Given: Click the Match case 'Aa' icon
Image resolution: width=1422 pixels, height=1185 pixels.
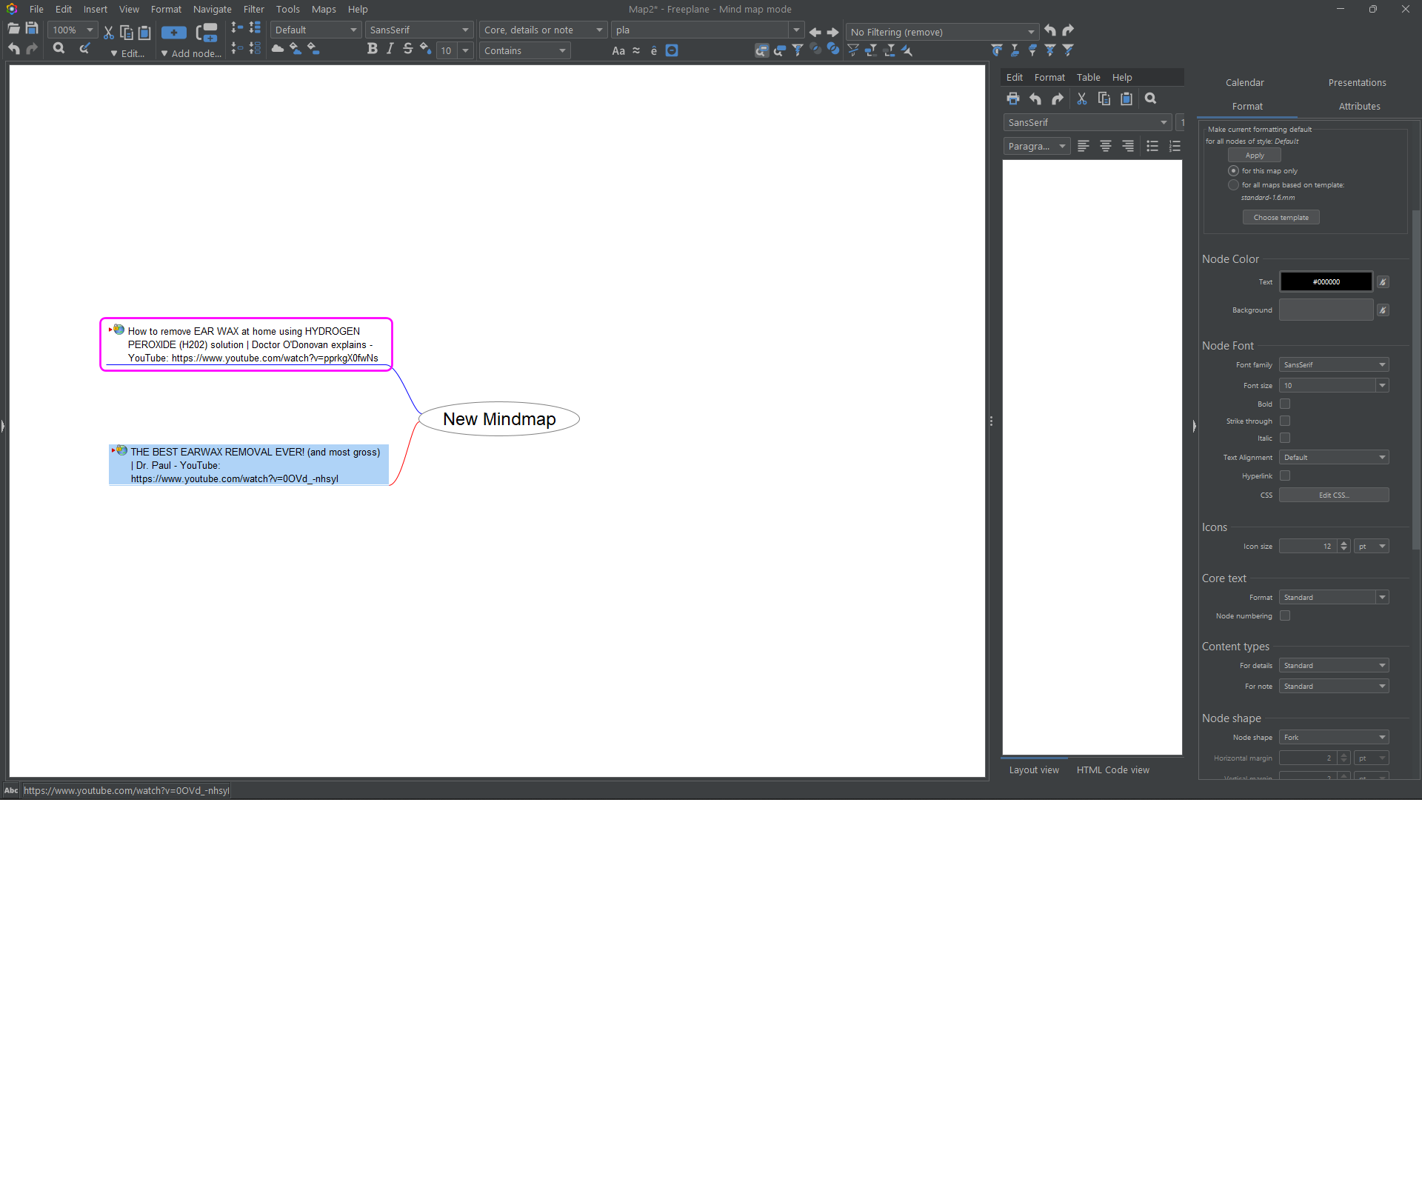Looking at the screenshot, I should 618,50.
